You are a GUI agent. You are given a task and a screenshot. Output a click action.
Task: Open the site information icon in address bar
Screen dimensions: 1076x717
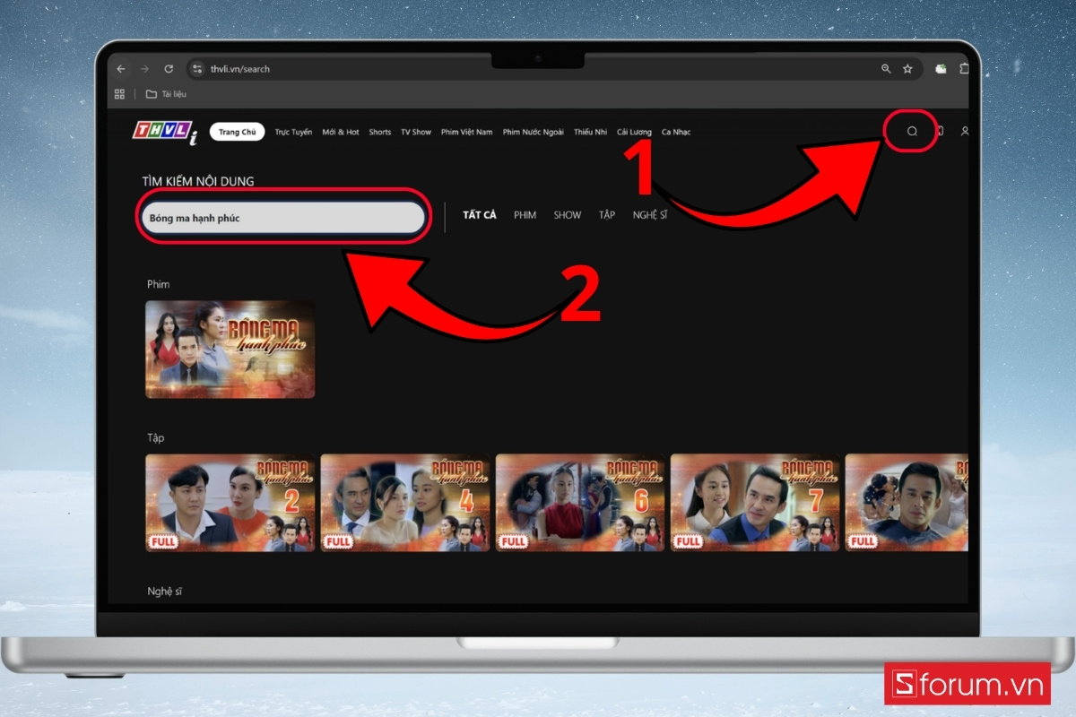tap(197, 68)
